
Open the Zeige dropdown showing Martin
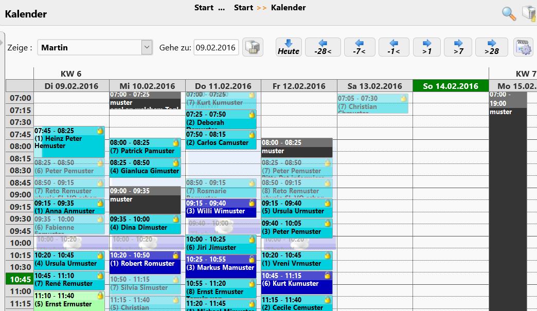click(x=95, y=47)
